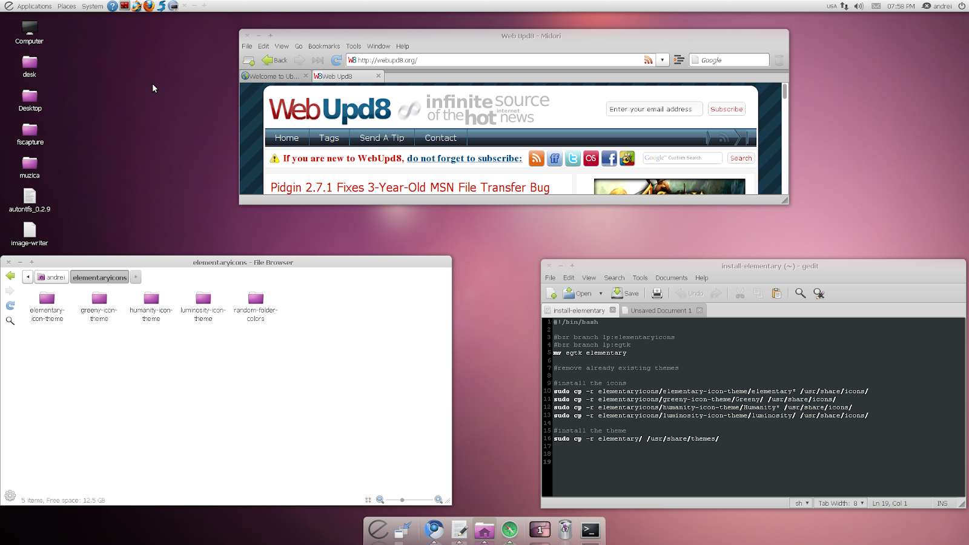The width and height of the screenshot is (969, 545).
Task: Open the Pidgin 2.7.1 article headline
Action: (x=410, y=188)
